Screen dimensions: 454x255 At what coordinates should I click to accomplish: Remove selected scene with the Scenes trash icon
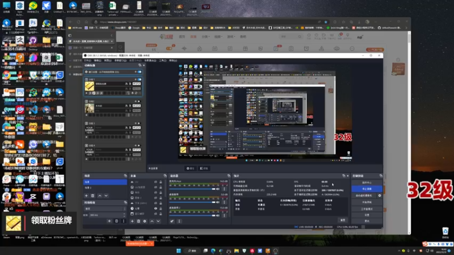click(93, 195)
